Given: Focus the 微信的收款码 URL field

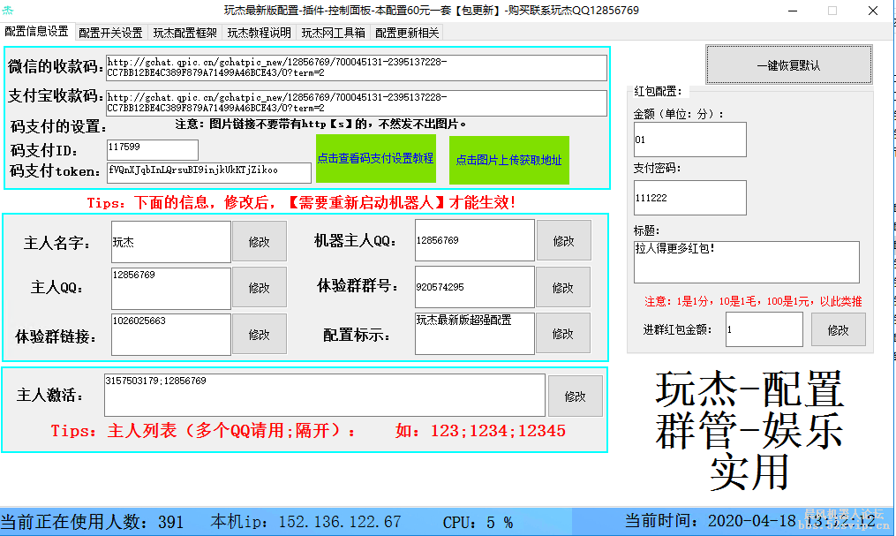Looking at the screenshot, I should point(356,68).
